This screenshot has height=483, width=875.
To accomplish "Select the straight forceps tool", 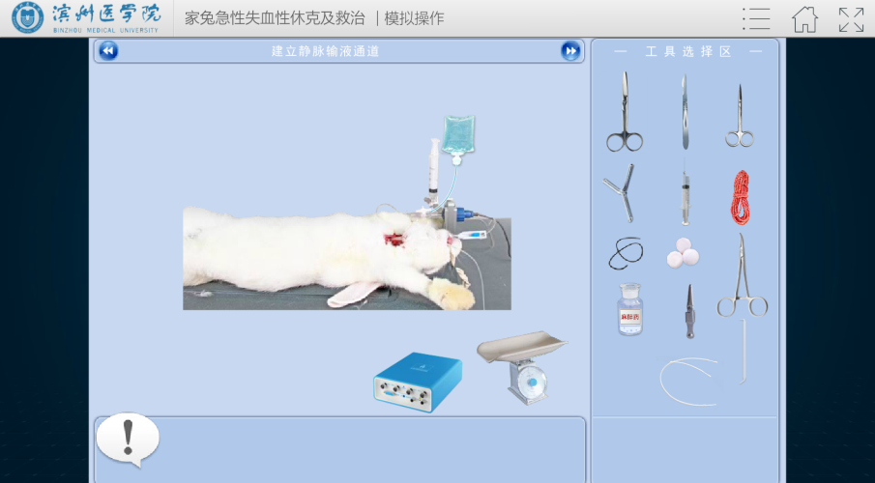I will coord(684,112).
